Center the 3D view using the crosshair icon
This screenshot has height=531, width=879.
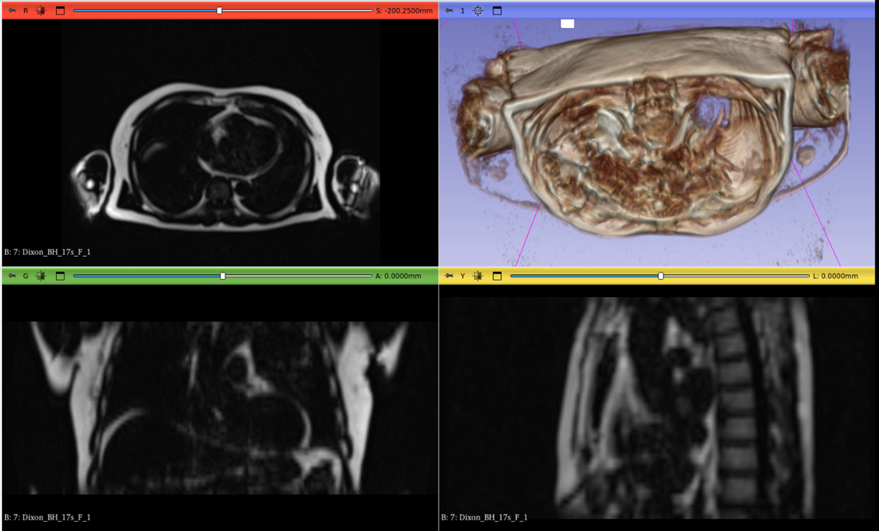(x=478, y=11)
